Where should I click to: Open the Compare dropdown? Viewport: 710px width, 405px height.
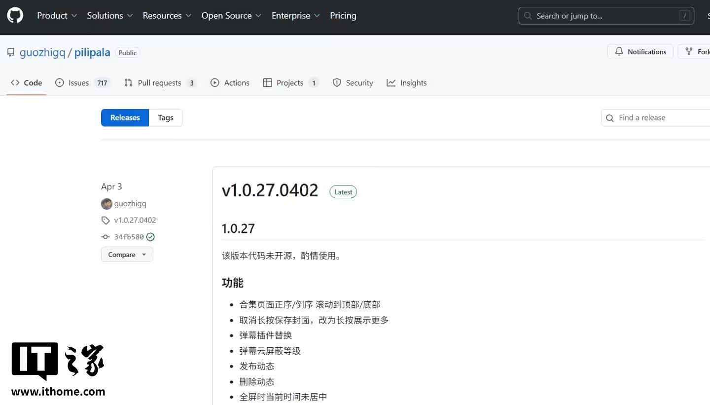click(x=127, y=255)
